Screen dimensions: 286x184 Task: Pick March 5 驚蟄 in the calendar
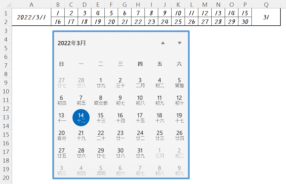tap(179, 83)
